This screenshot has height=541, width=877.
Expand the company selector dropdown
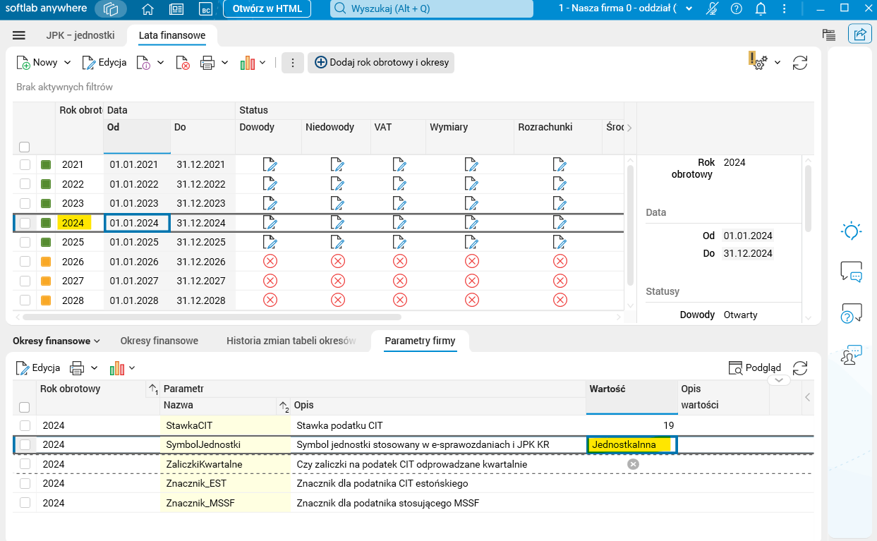(x=689, y=9)
